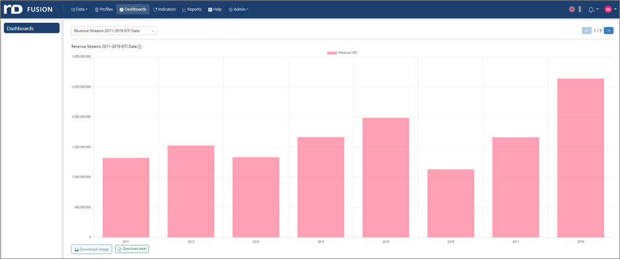
Task: Expand the Admin menu
Action: [x=239, y=9]
